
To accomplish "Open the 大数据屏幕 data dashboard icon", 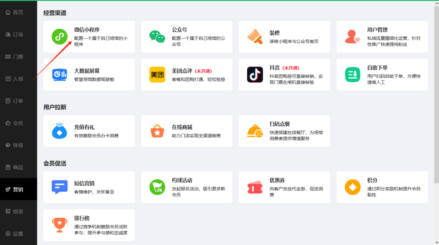I will pos(59,75).
